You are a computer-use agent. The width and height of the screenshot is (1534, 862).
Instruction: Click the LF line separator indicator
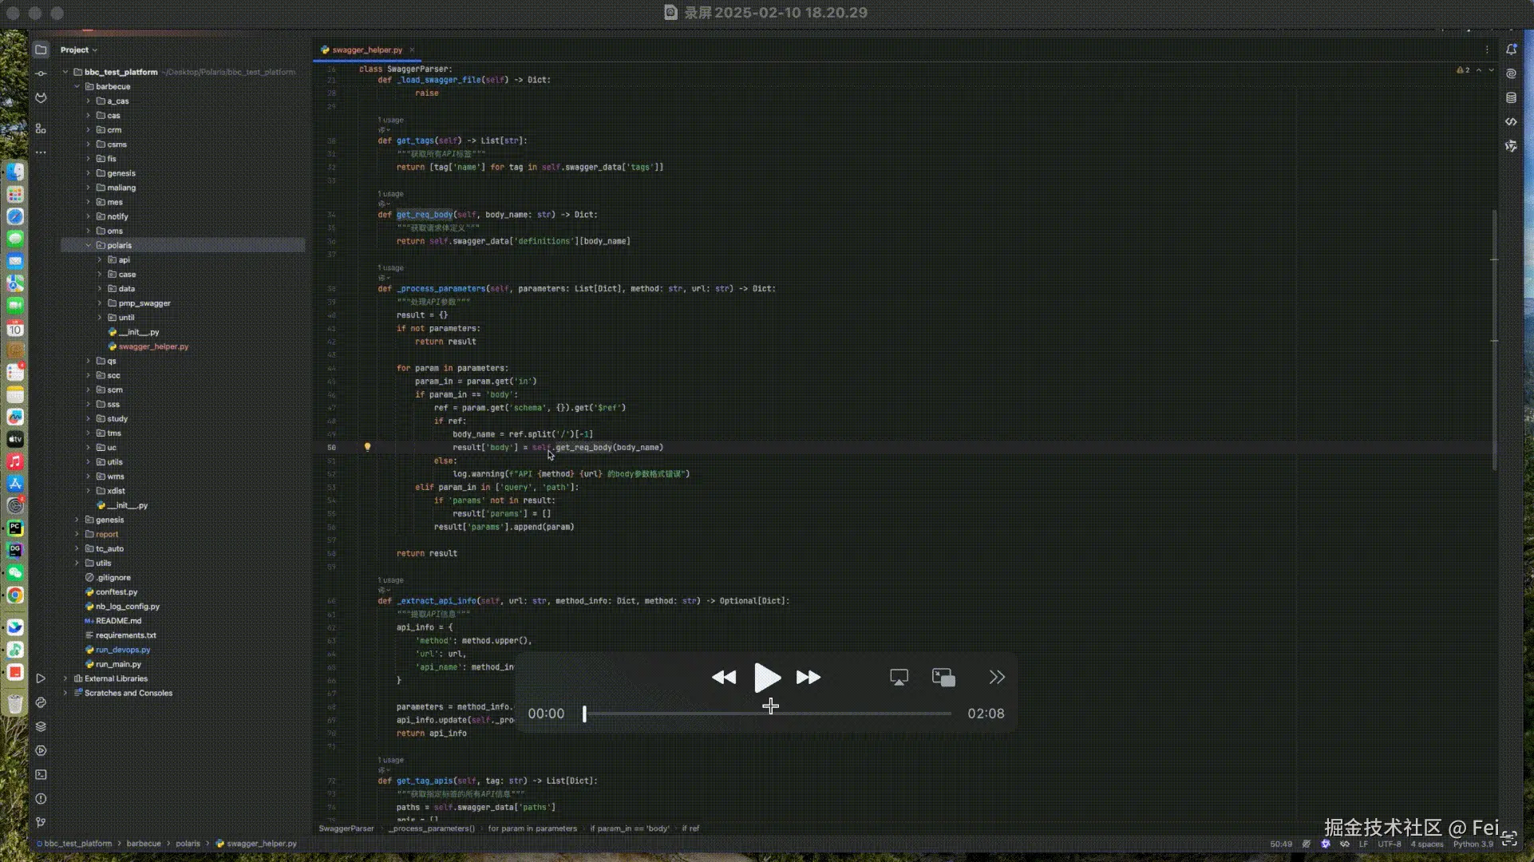(x=1363, y=844)
